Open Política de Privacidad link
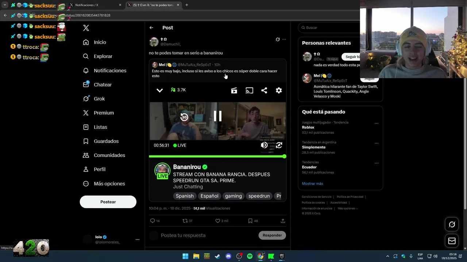 [x=350, y=197]
